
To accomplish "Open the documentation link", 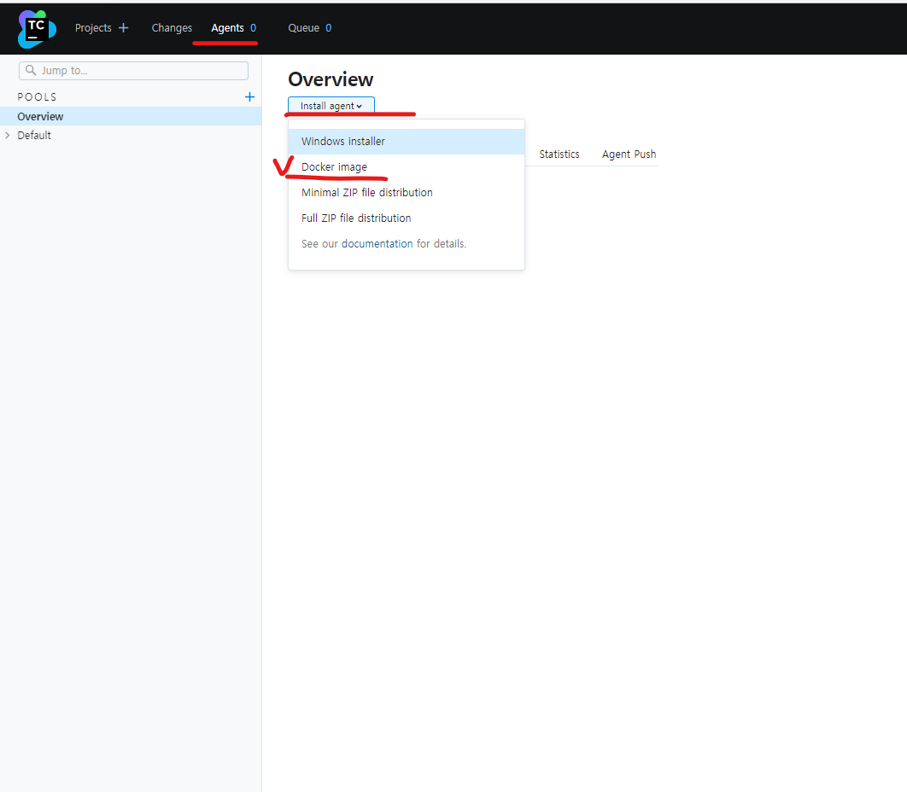I will coord(377,243).
